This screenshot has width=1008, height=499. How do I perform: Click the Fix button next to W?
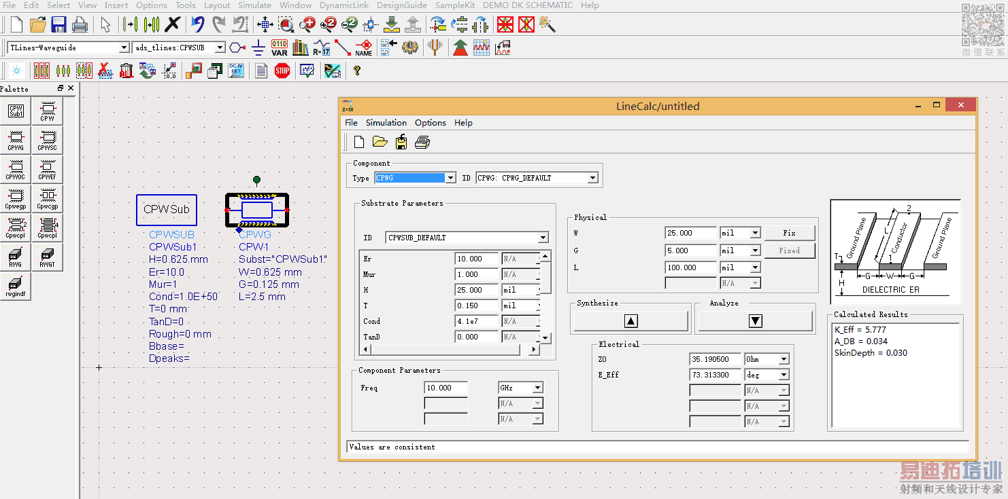click(x=789, y=233)
